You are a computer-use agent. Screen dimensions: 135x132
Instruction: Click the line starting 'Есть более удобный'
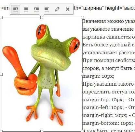(109, 45)
